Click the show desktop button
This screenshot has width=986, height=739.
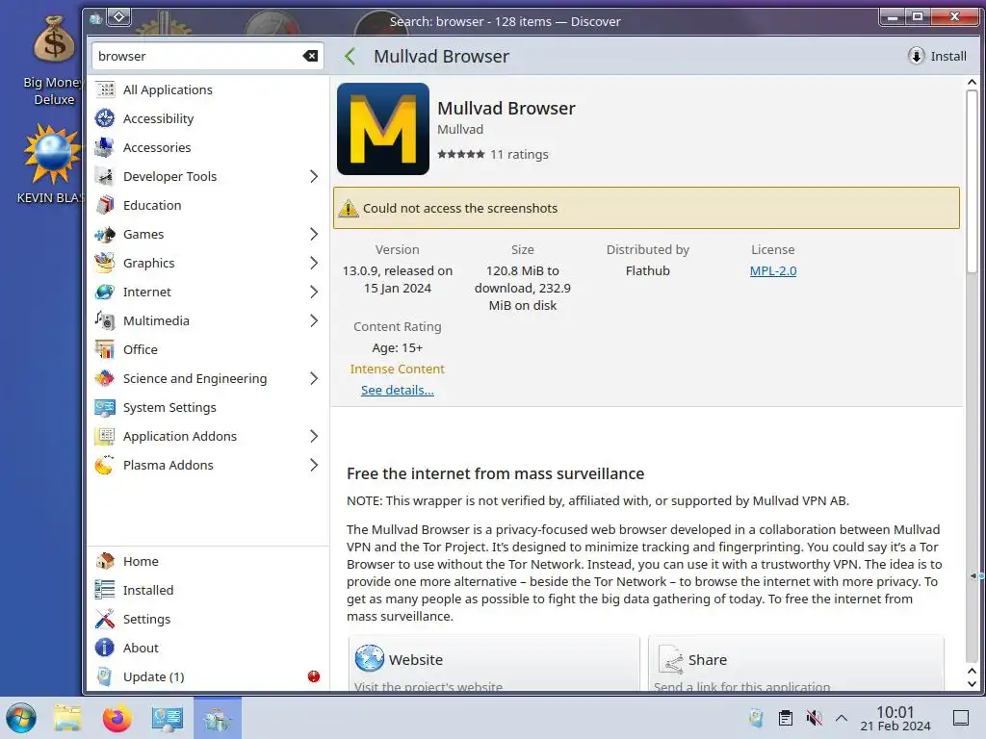click(x=961, y=718)
